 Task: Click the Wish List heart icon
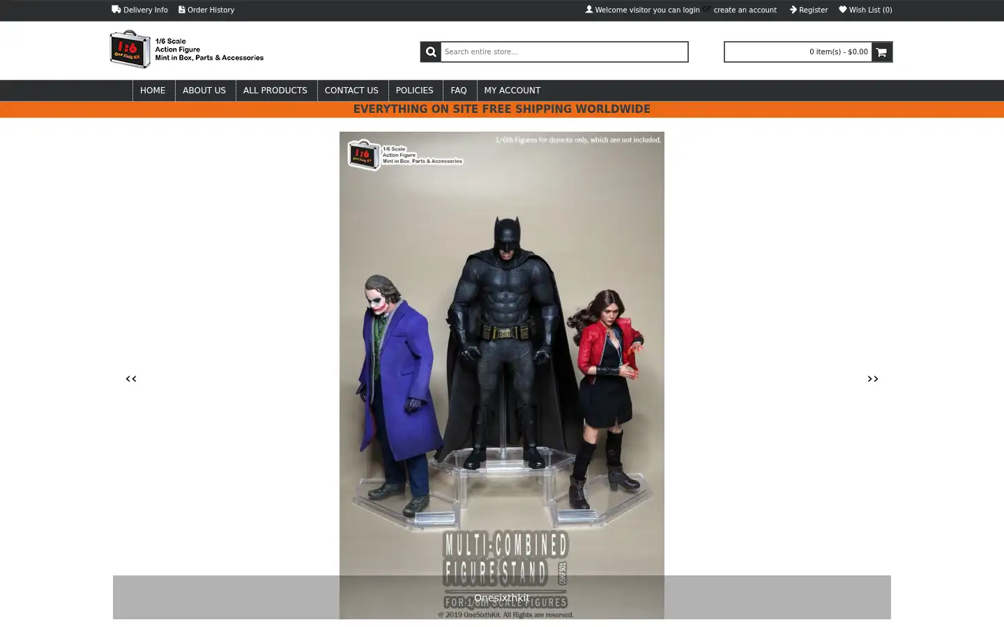pyautogui.click(x=843, y=10)
